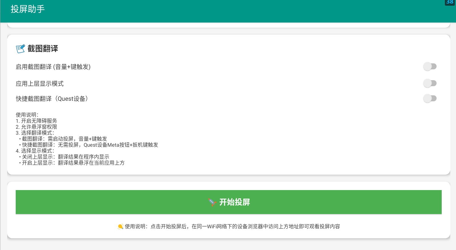Click the 启用截图翻译 (音量+键触发) label

(53, 67)
